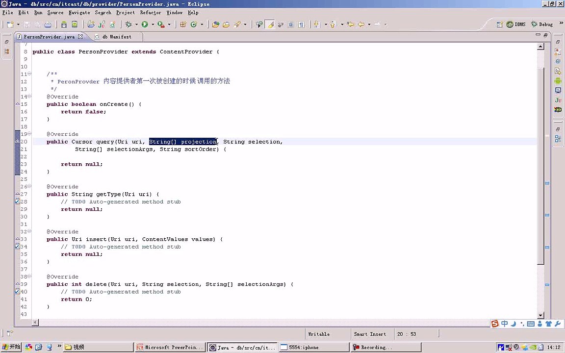
Task: Click the Print toolbar icon
Action: (x=48, y=25)
